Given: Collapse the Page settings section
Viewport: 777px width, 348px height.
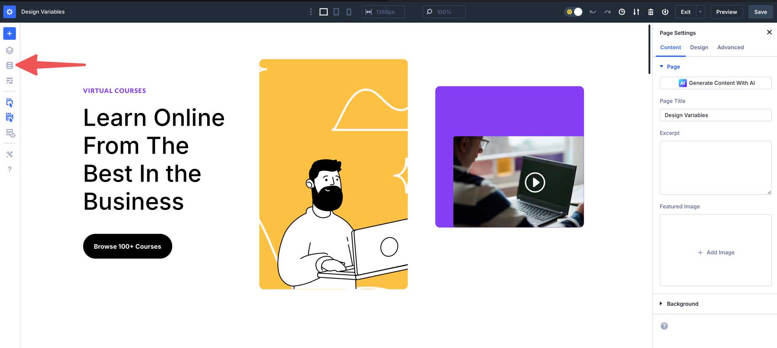Looking at the screenshot, I should [673, 67].
